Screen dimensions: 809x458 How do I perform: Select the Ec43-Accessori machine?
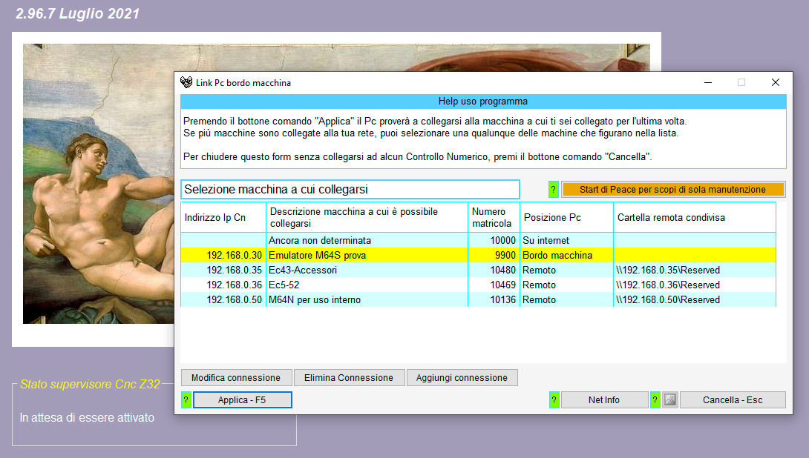click(478, 270)
